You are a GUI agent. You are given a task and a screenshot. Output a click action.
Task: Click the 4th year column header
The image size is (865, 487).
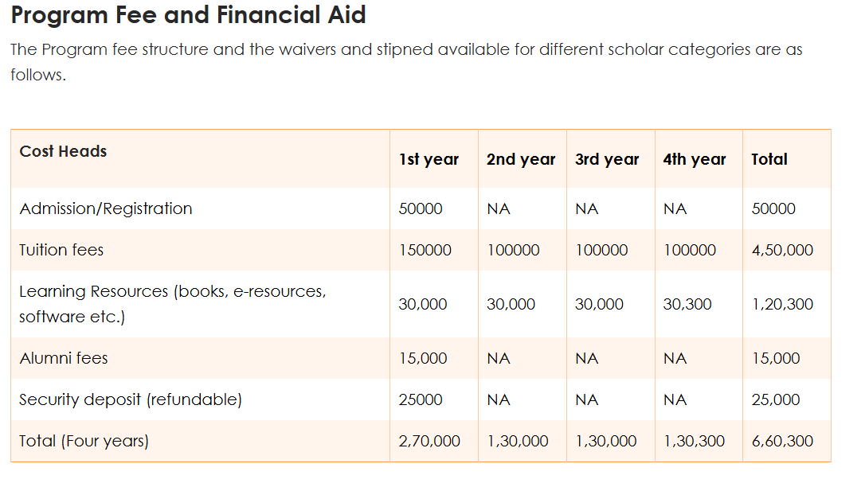pos(694,159)
